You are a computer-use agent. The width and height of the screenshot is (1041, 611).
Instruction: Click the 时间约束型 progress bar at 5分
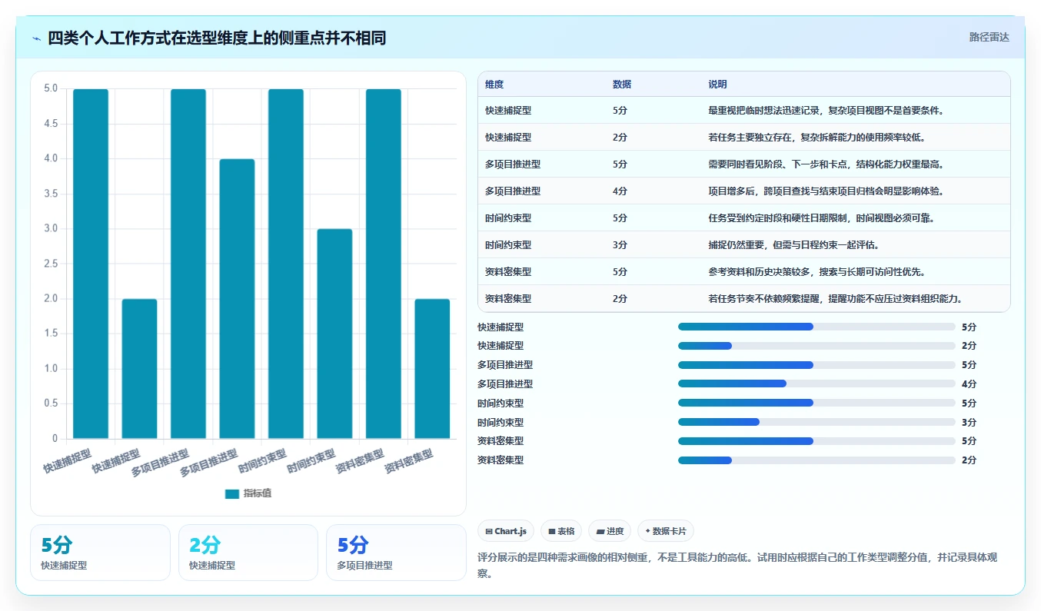point(817,403)
